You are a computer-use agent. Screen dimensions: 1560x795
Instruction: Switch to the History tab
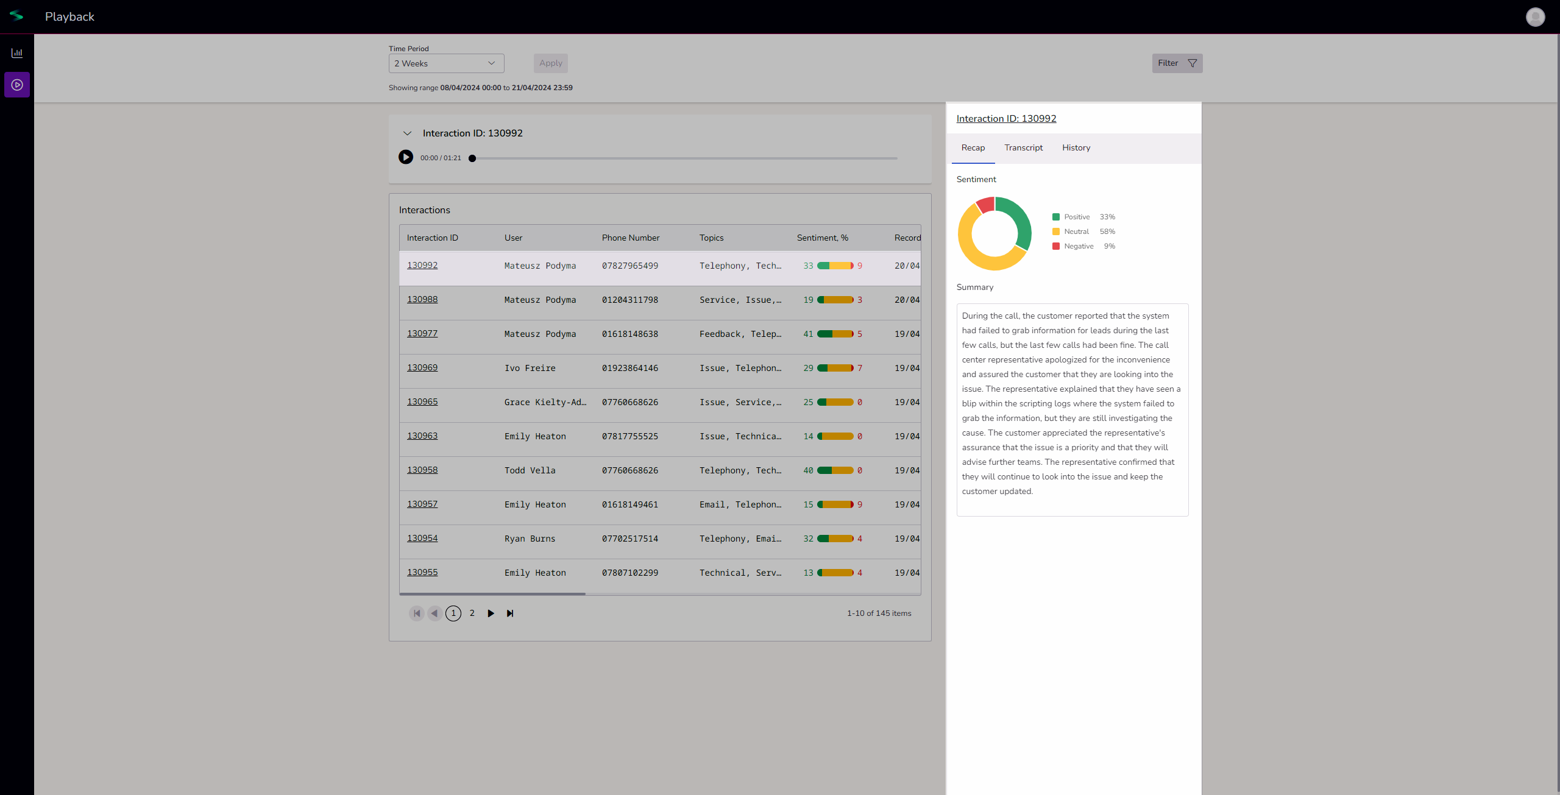point(1076,148)
